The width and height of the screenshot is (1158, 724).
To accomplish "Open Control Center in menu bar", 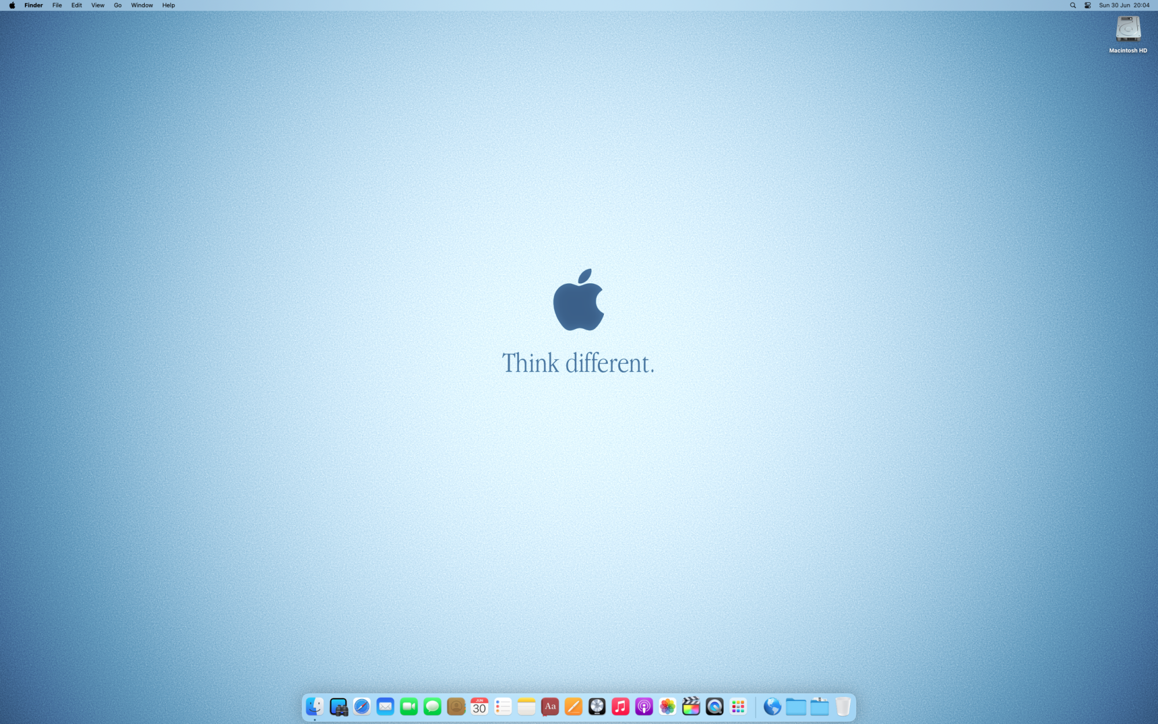I will pos(1087,5).
